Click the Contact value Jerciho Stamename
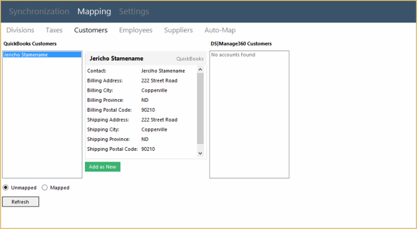417x229 pixels. pos(163,71)
